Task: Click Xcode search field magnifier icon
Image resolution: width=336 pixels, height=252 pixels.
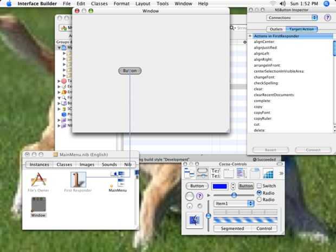Action: click(232, 28)
